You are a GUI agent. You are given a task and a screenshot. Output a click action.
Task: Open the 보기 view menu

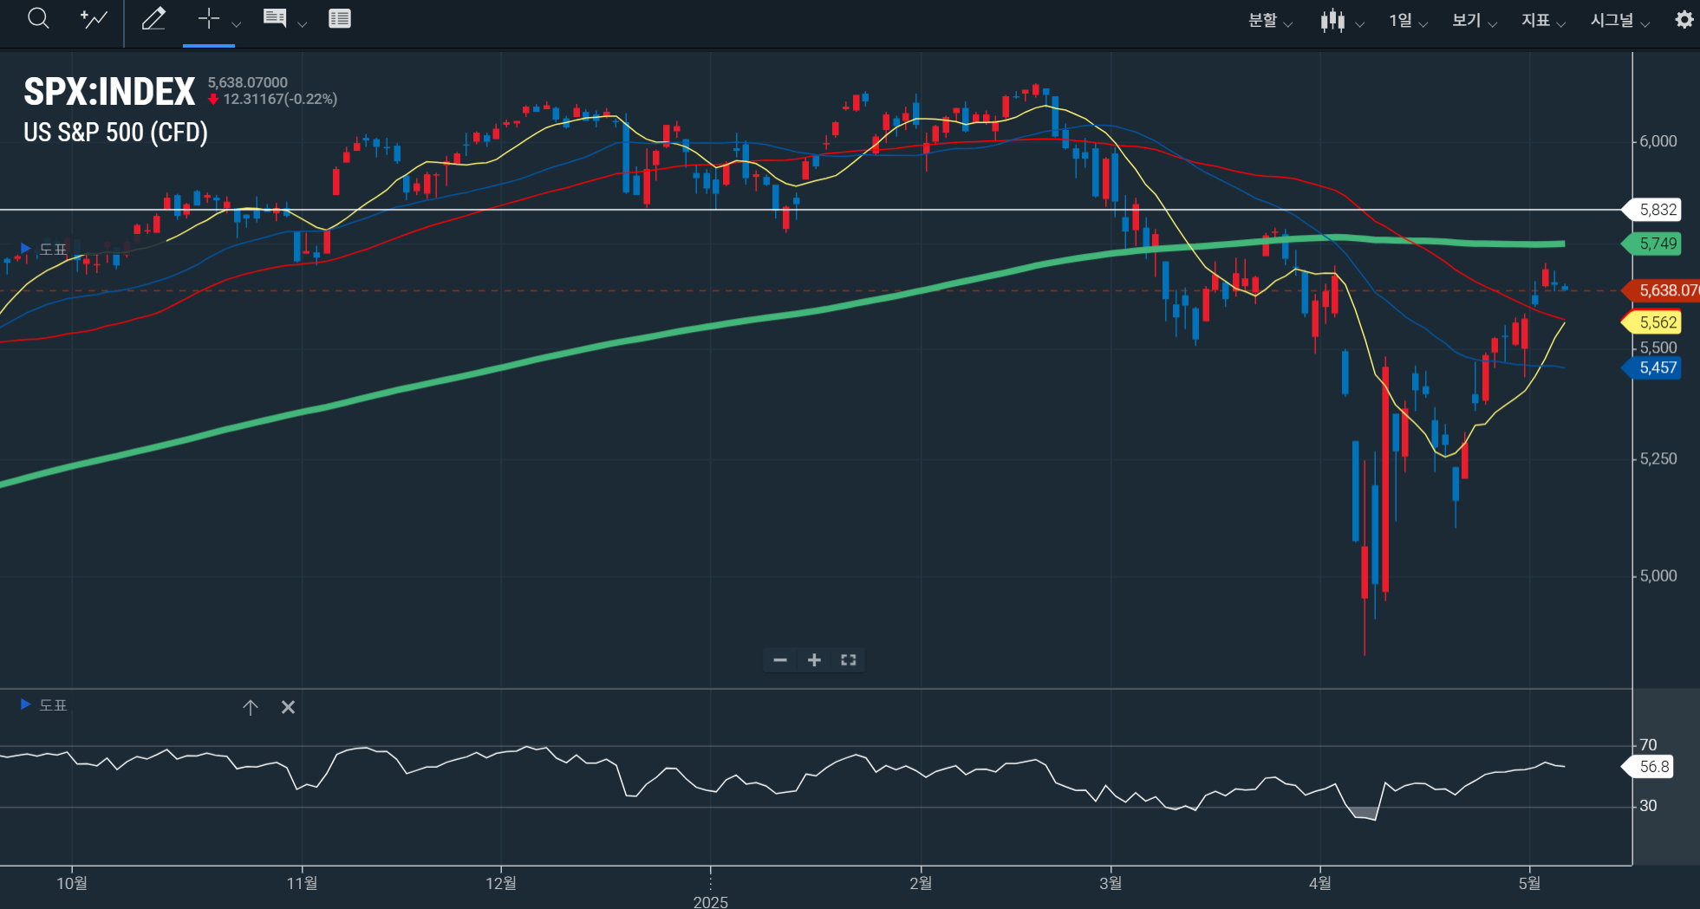pyautogui.click(x=1474, y=21)
